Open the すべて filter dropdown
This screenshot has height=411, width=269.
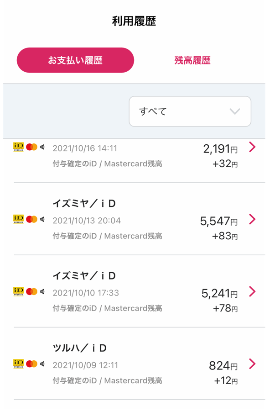click(x=190, y=111)
